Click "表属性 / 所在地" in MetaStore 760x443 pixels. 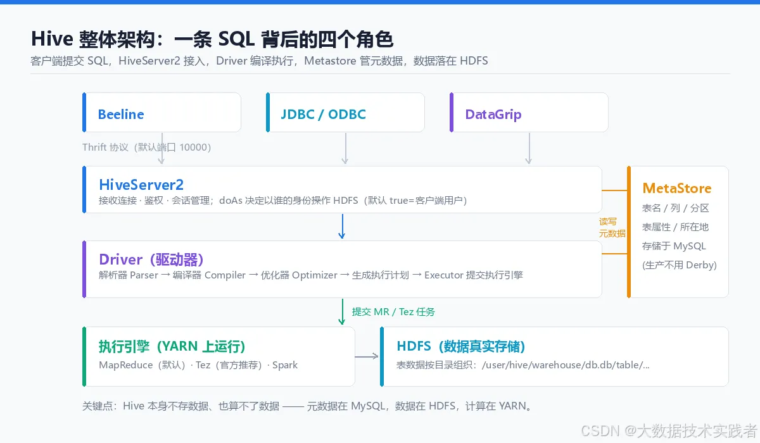pyautogui.click(x=675, y=227)
